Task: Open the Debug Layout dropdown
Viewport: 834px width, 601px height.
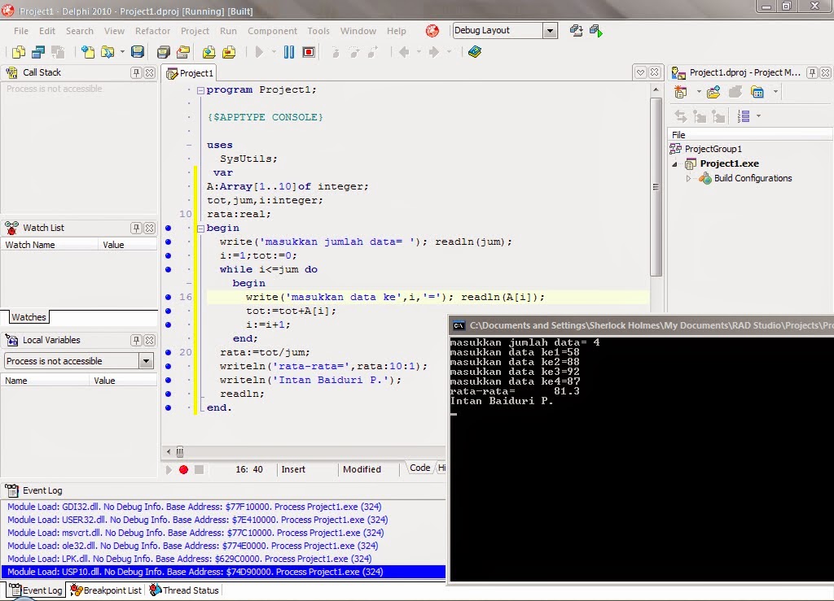Action: tap(550, 29)
